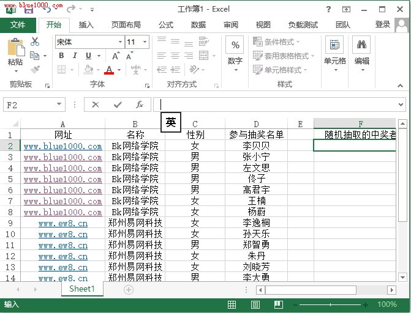Click middle align icon
The width and height of the screenshot is (411, 313).
pyautogui.click(x=175, y=41)
